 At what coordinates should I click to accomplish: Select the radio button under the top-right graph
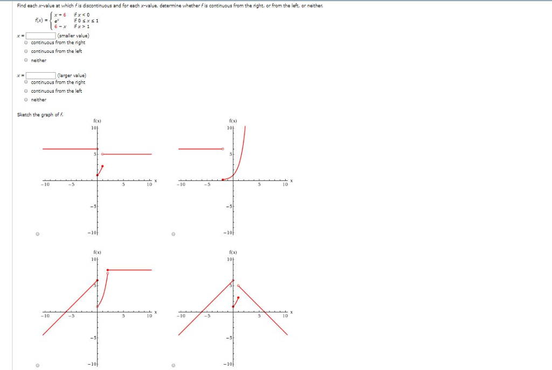(173, 233)
